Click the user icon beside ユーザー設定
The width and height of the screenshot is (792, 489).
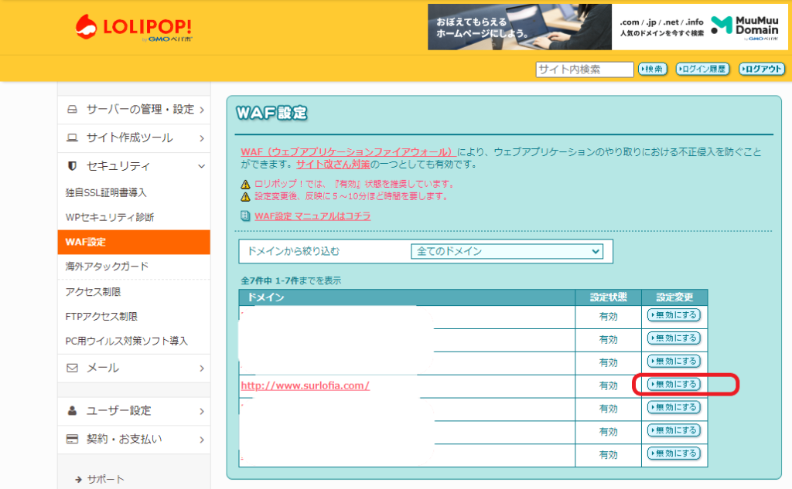pyautogui.click(x=73, y=410)
